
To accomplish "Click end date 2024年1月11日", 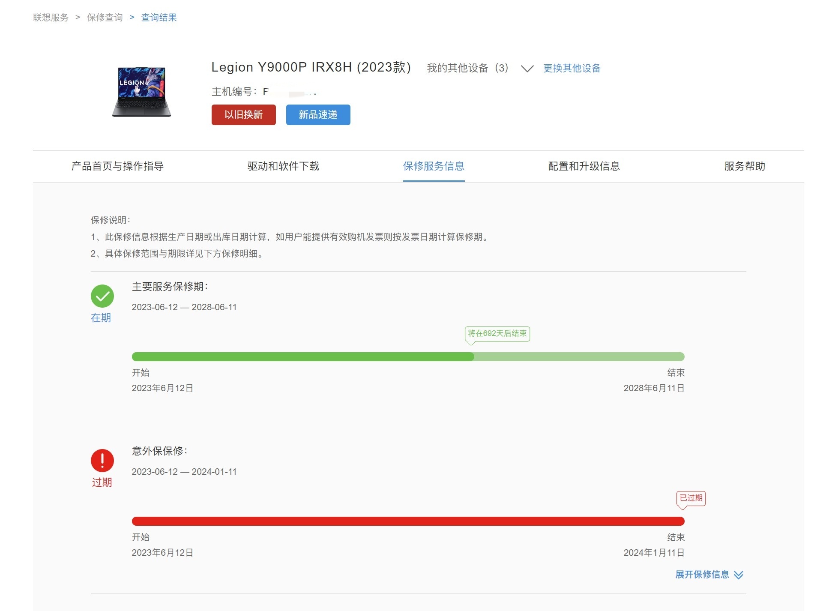I will (x=654, y=553).
